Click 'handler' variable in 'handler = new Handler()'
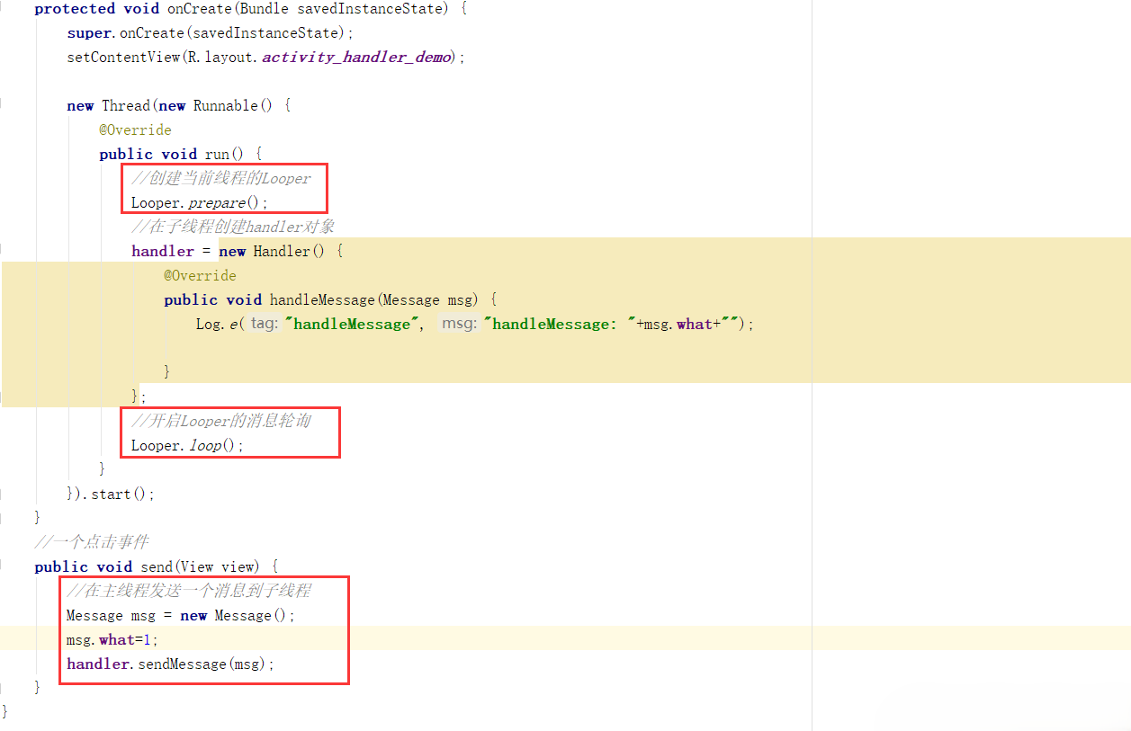Image resolution: width=1131 pixels, height=731 pixels. 163,251
